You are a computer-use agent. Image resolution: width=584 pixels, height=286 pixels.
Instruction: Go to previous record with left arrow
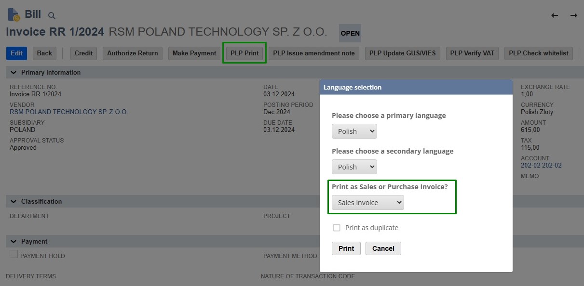click(x=555, y=15)
